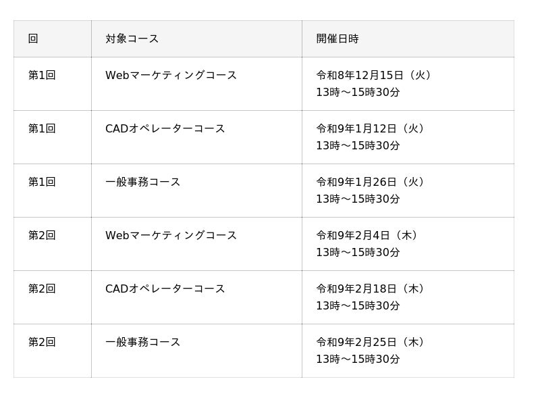This screenshot has width=540, height=398.
Task: Click the date 令和9年2月4日（木）
Action: (x=367, y=235)
